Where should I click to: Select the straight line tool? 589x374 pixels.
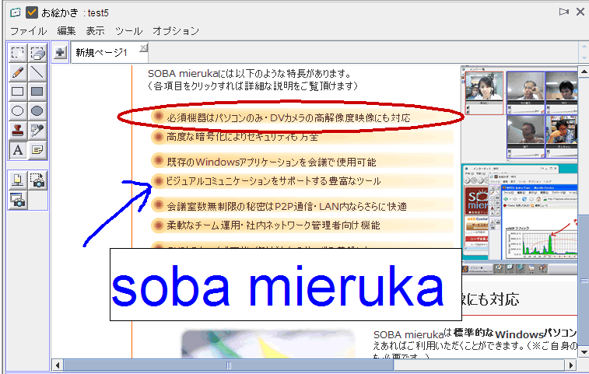tap(37, 72)
